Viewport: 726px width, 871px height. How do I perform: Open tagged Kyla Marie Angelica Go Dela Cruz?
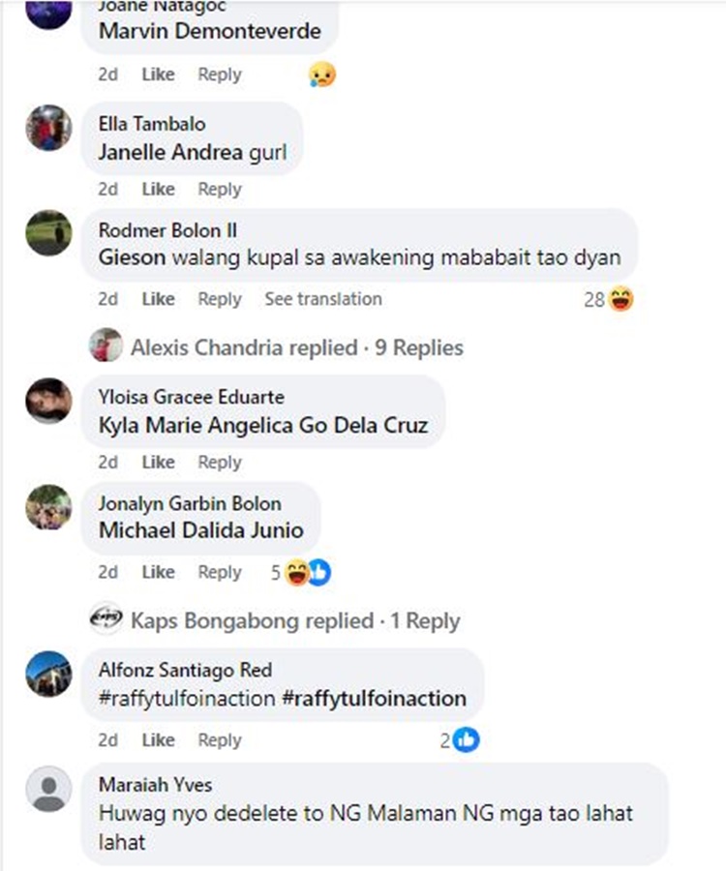pyautogui.click(x=263, y=425)
